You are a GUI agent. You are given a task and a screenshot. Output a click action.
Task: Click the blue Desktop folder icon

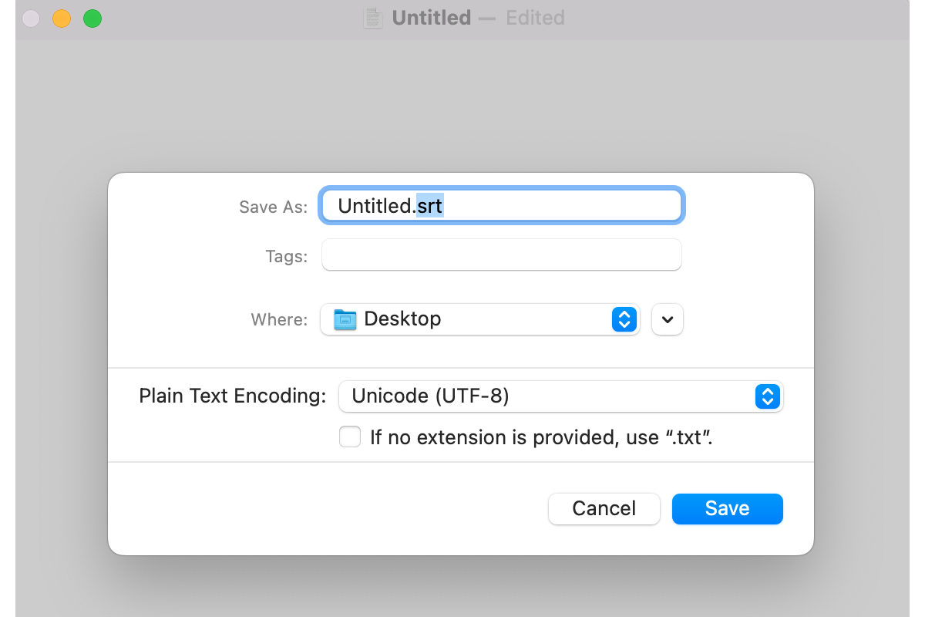345,319
